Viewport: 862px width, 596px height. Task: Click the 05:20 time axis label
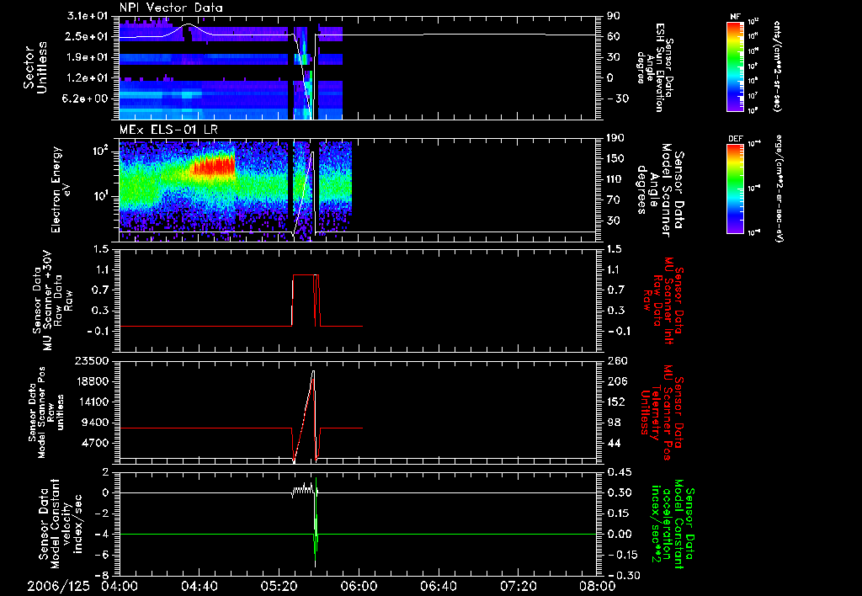(279, 587)
